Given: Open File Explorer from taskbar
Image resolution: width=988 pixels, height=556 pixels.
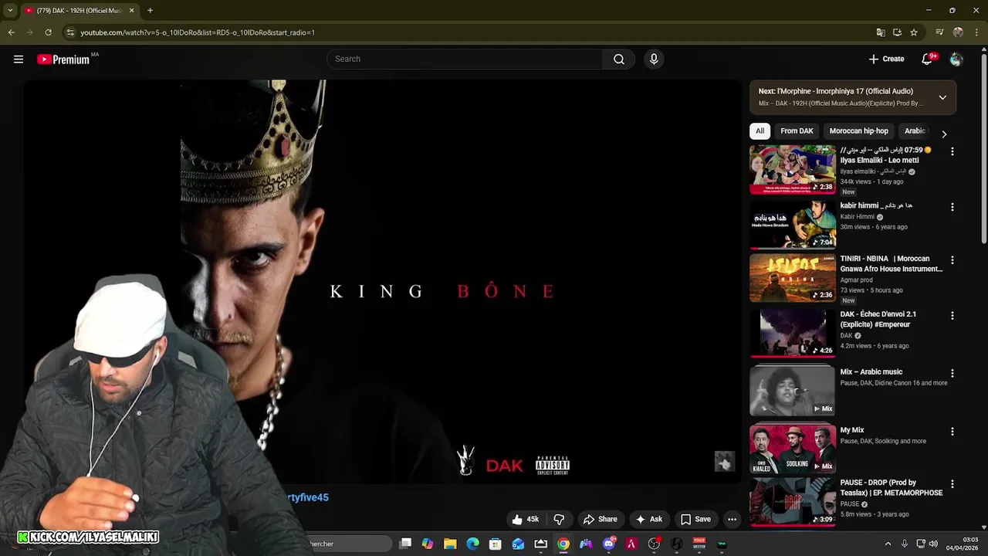Looking at the screenshot, I should tap(450, 544).
